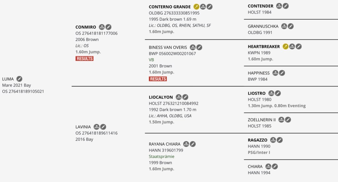338x182 pixels.
Task: View the pedigree tree icon for Lavinia
Action: 97,127
